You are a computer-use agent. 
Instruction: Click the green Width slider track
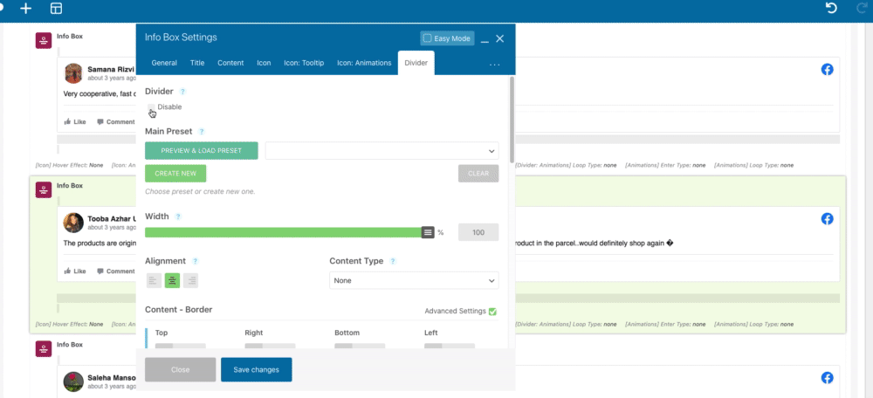[284, 233]
